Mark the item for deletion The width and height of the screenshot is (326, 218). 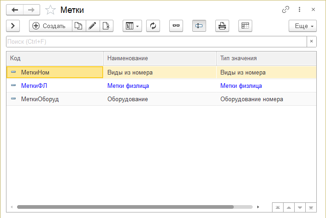point(106,26)
